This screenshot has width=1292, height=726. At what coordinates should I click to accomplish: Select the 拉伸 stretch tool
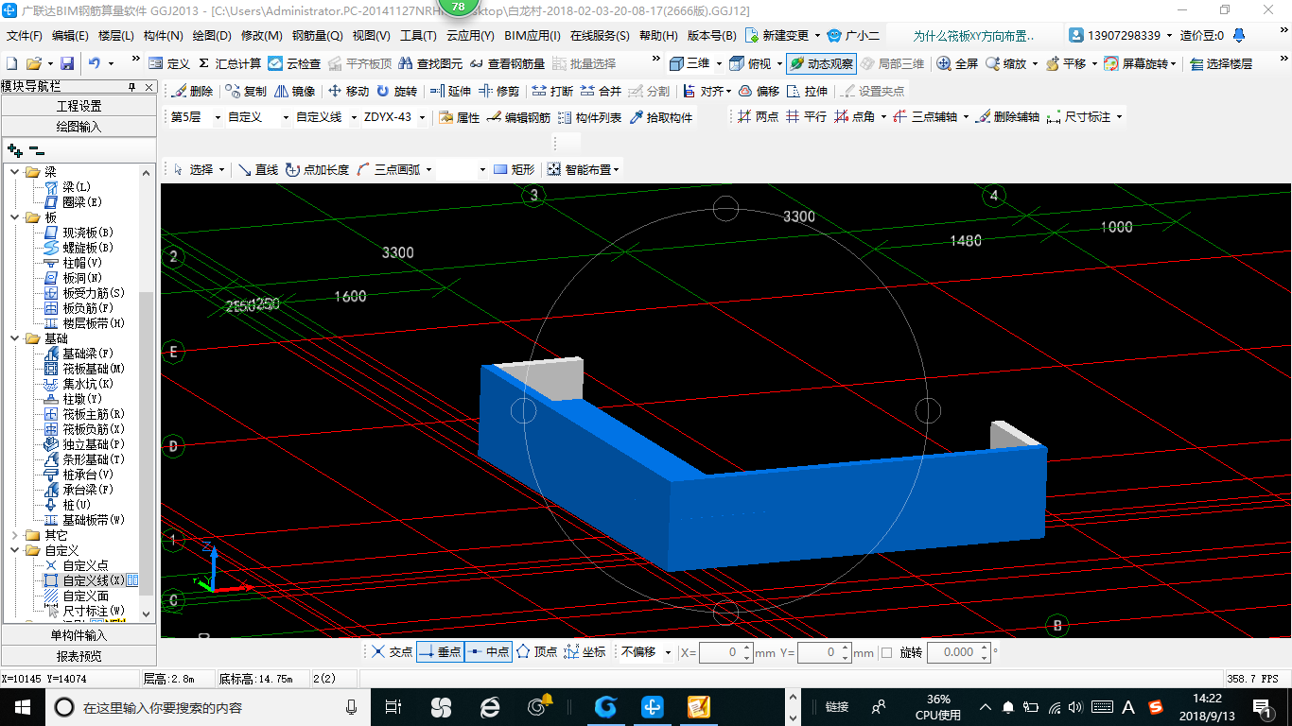(807, 91)
